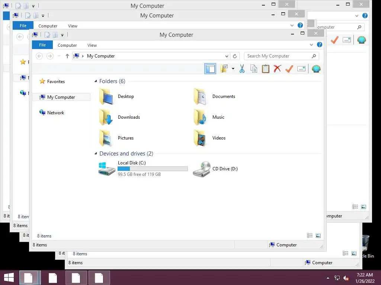Click the red X Delete icon

click(277, 69)
